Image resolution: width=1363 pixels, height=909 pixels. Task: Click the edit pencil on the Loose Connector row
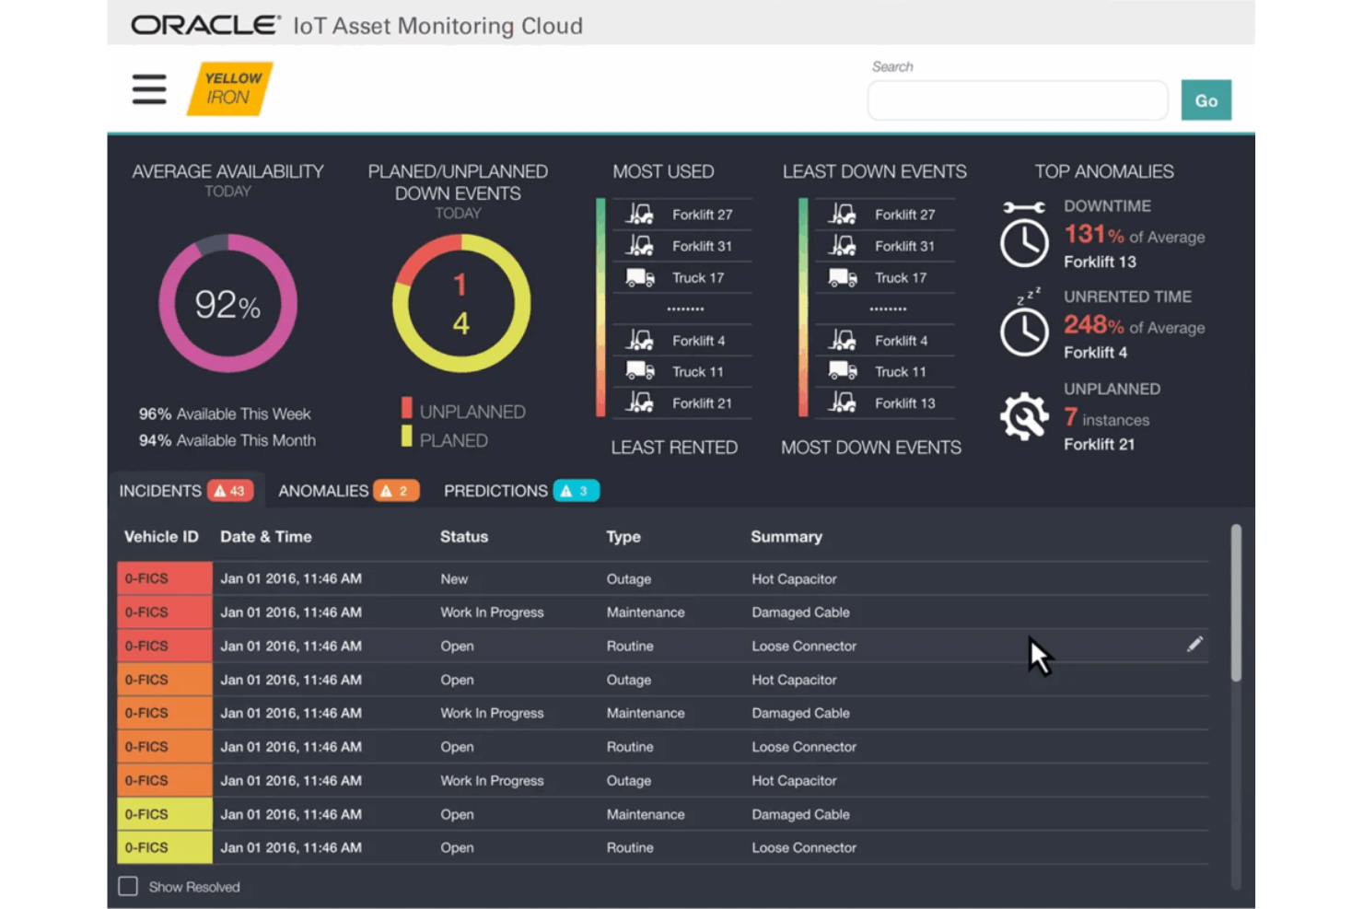[1194, 645]
